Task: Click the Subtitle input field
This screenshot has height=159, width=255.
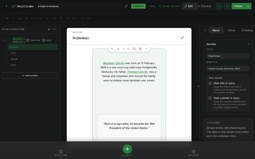Action: tap(228, 69)
